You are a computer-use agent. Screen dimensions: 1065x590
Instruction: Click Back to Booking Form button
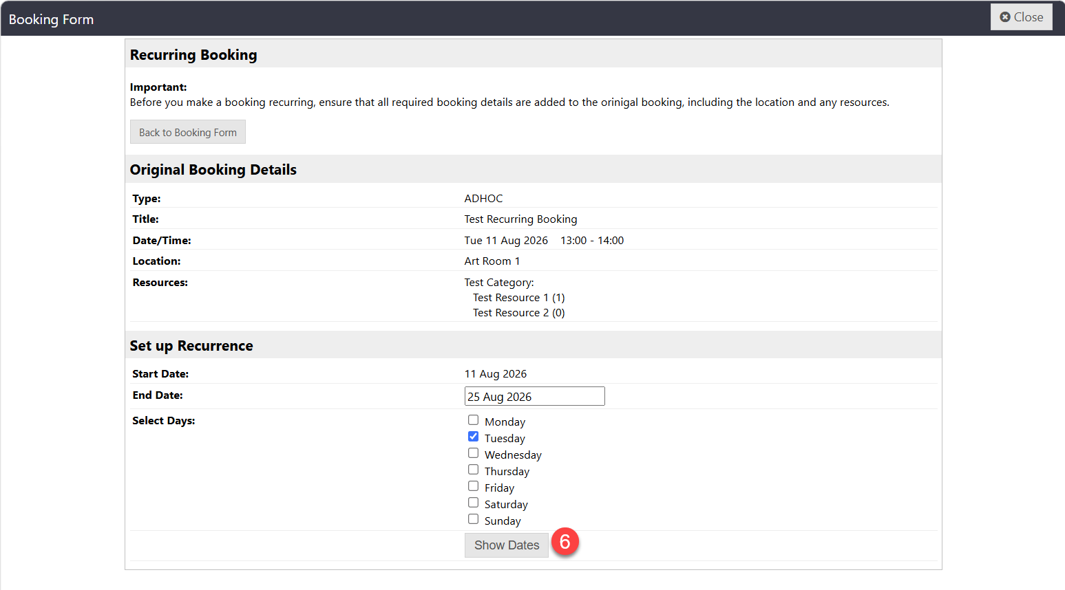(x=188, y=132)
